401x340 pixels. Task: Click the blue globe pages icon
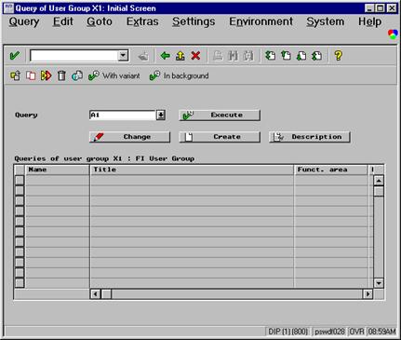(77, 75)
